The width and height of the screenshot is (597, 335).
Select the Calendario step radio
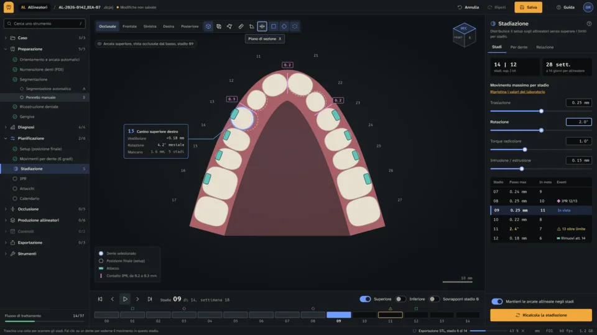coord(15,199)
